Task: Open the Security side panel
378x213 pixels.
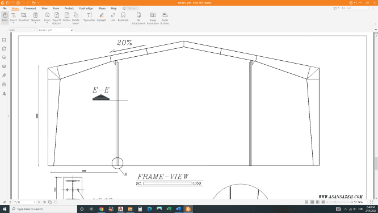Action: [4, 84]
